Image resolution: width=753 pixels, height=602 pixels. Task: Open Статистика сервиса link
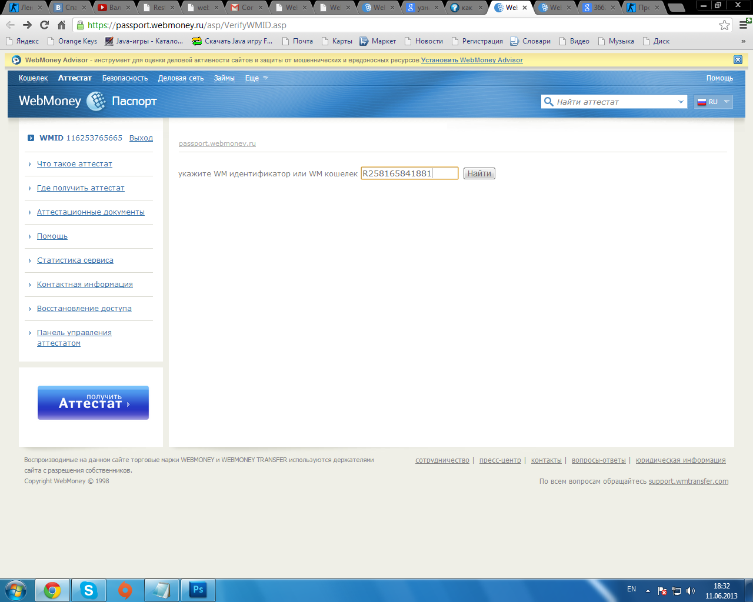click(x=75, y=260)
